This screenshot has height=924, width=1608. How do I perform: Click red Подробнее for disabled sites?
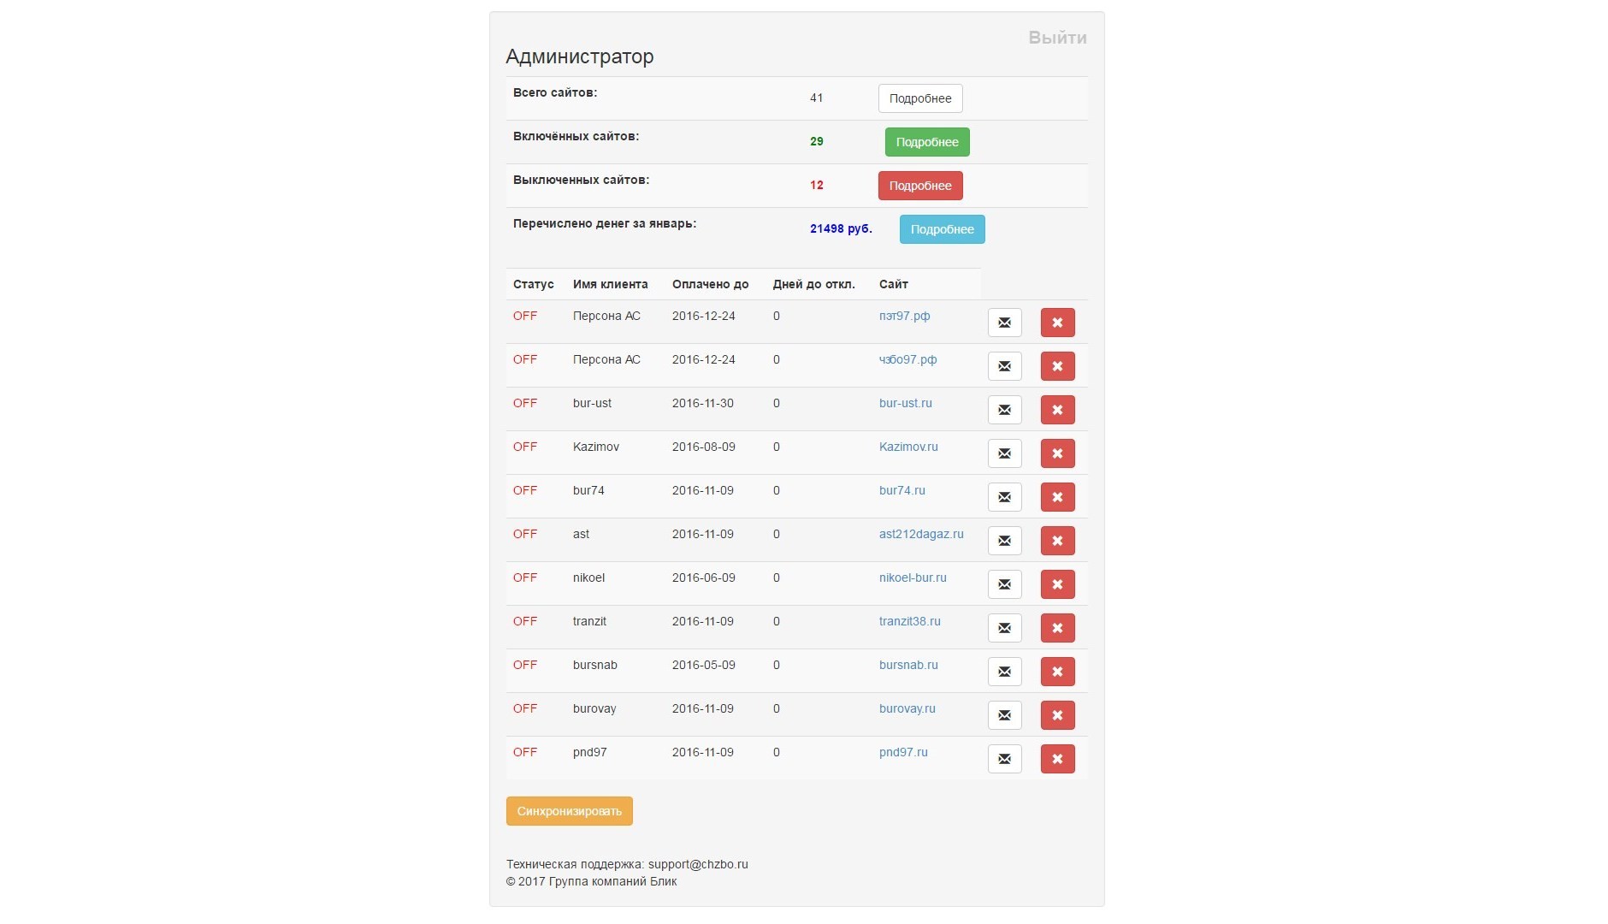click(x=919, y=186)
